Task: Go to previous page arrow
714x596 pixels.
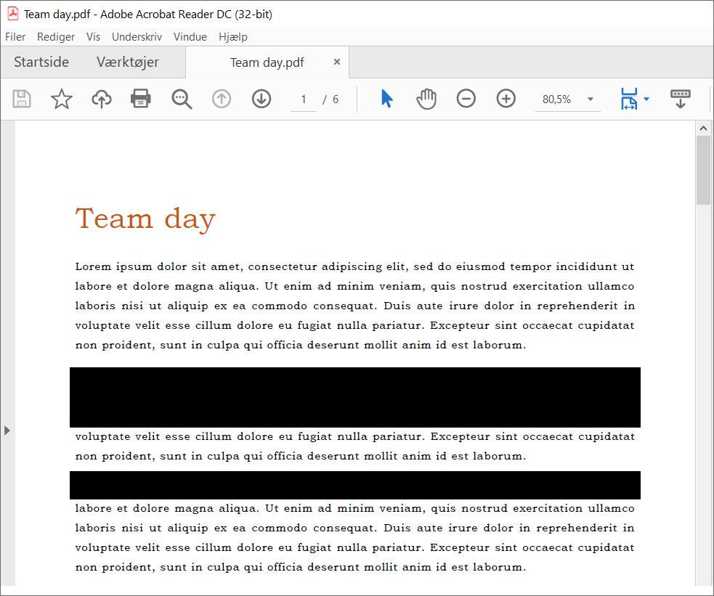Action: (222, 99)
